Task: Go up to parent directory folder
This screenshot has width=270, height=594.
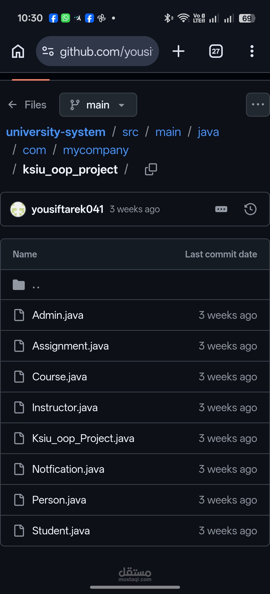Action: point(36,285)
